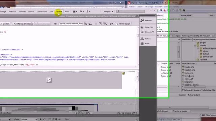Open the Aide menu

(x=67, y=11)
